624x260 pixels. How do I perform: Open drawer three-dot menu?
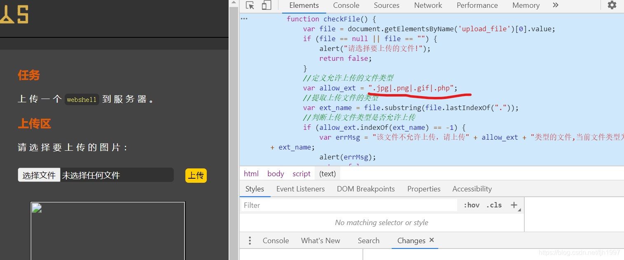click(x=250, y=241)
